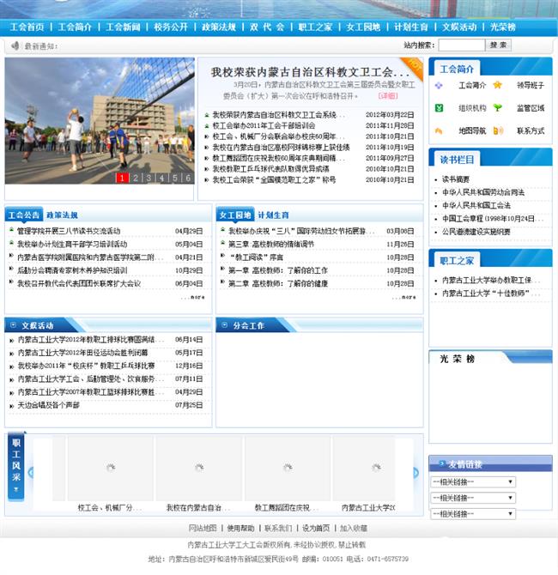Viewport: 558px width, 575px height.
Task: Click the 站内搜索 text input field
Action: click(x=455, y=45)
